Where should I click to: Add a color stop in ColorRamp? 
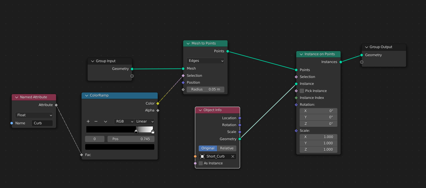pos(88,121)
